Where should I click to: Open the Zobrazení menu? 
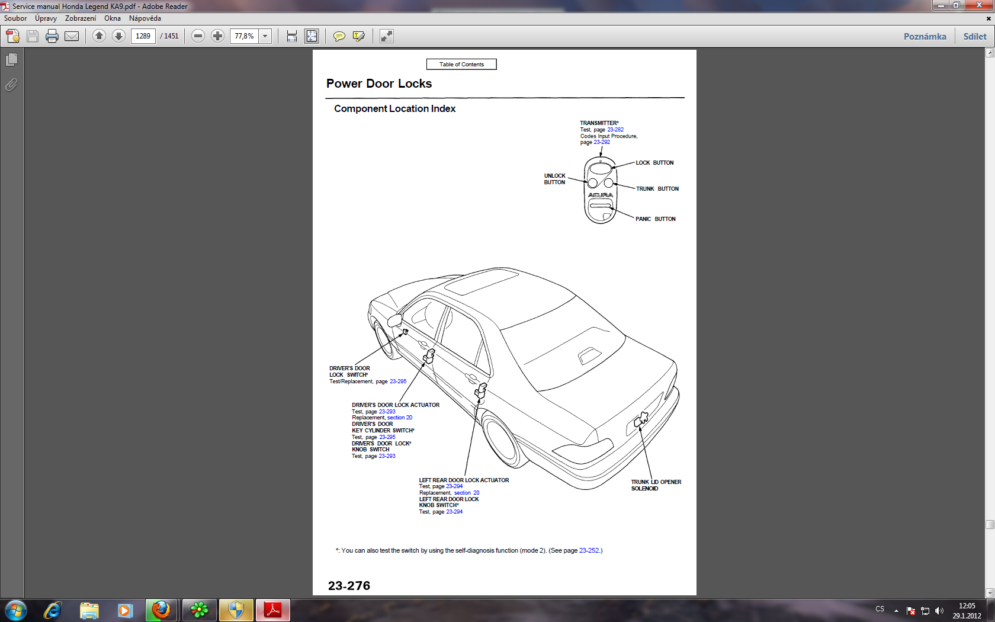(x=81, y=18)
